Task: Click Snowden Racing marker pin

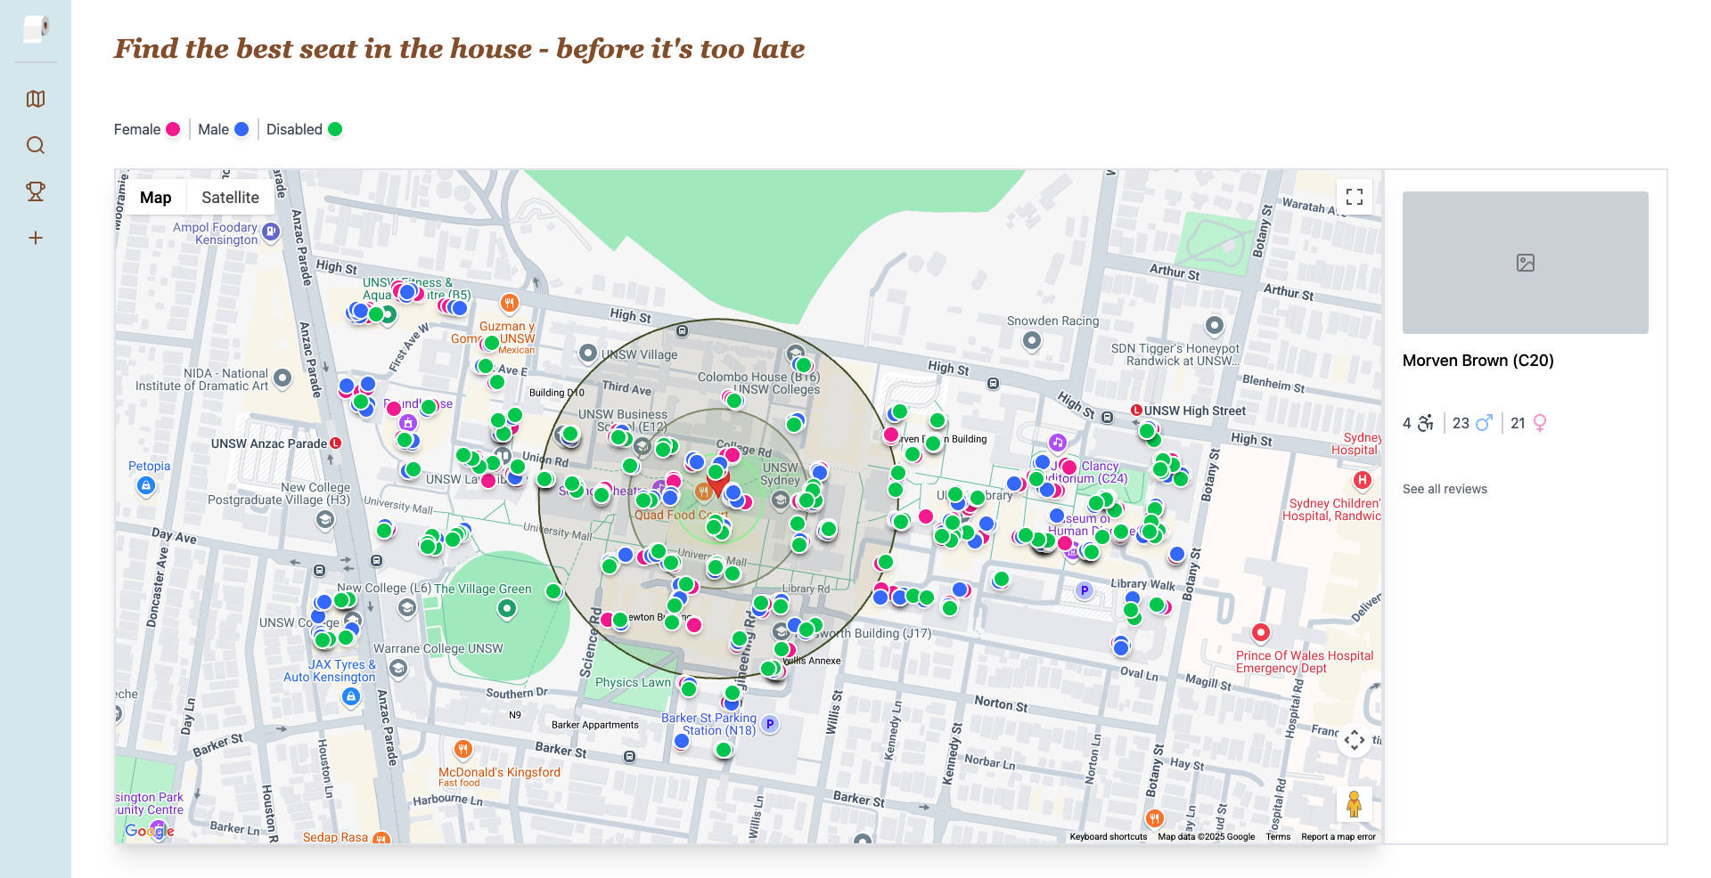Action: tap(1032, 340)
